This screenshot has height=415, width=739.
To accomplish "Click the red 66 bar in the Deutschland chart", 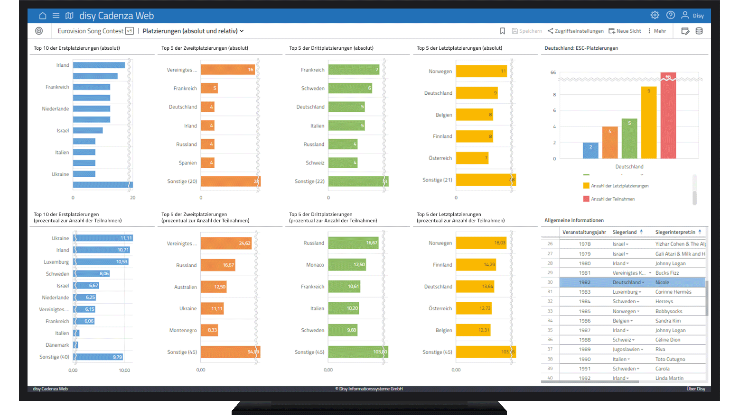I will [x=668, y=115].
